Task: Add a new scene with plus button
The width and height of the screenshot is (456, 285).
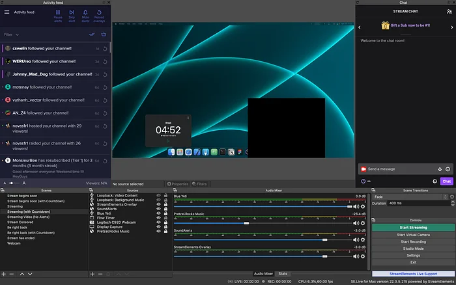Action: pos(4,274)
